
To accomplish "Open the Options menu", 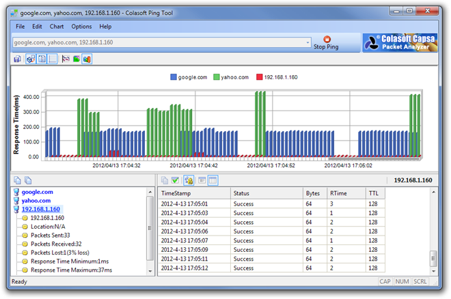I will [x=82, y=27].
